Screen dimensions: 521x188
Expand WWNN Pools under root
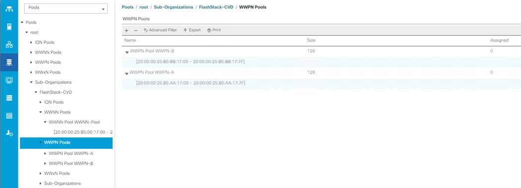point(31,52)
